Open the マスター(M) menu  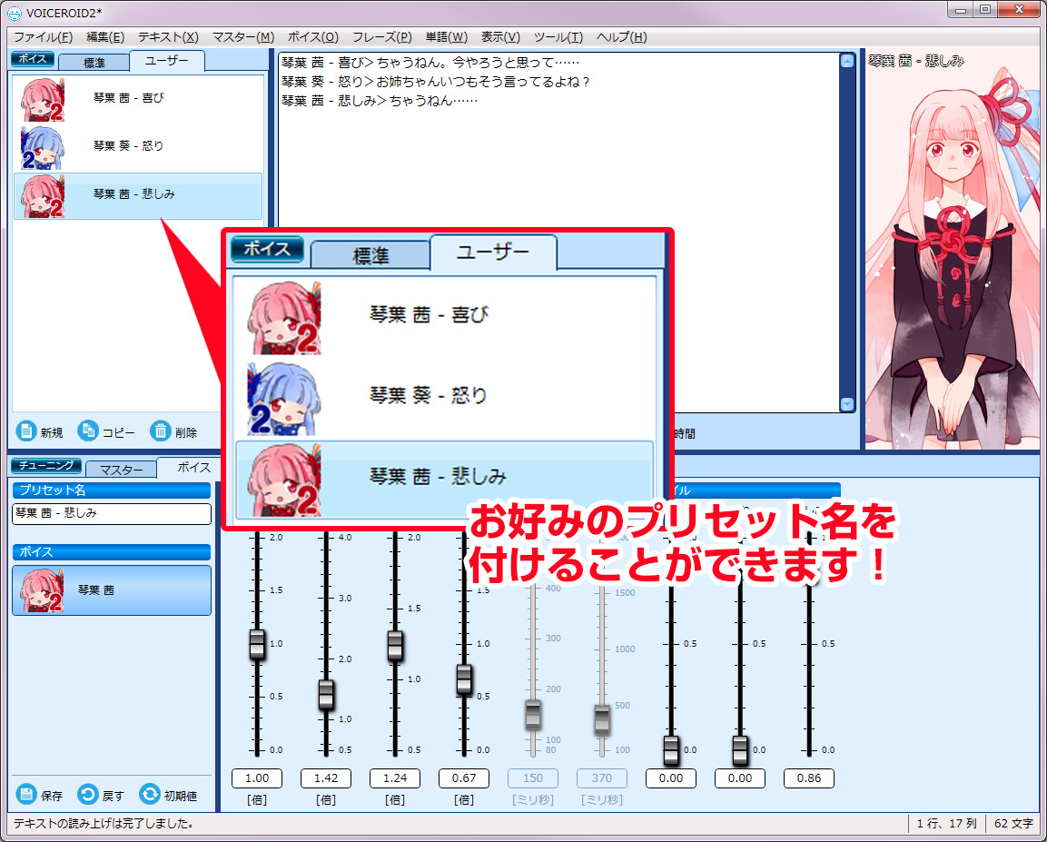pos(243,37)
